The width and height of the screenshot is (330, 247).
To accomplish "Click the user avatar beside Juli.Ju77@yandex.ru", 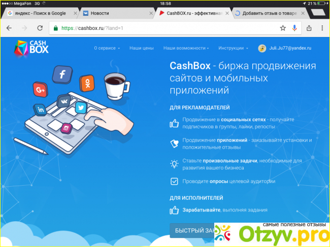I will tap(262, 48).
